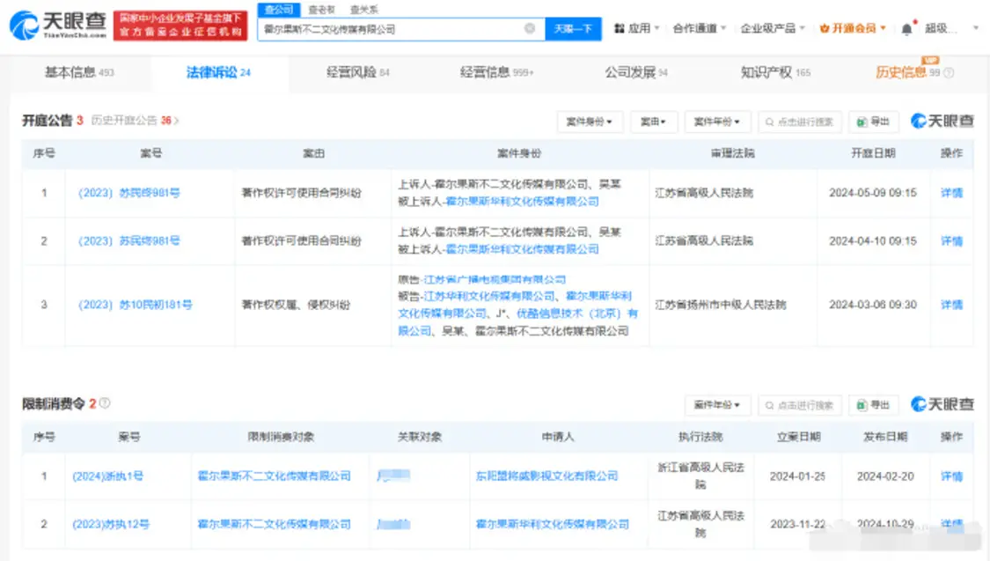Image resolution: width=990 pixels, height=561 pixels.
Task: Open 案件年份 dropdown in 限制消费令 section
Action: click(x=716, y=405)
